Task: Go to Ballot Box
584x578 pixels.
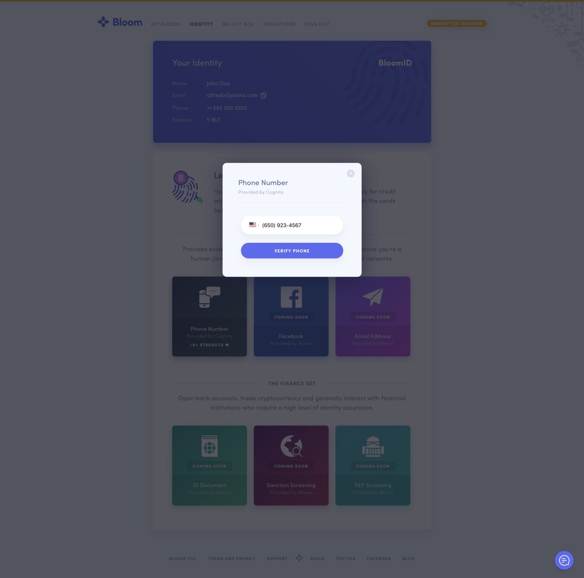Action: point(238,24)
